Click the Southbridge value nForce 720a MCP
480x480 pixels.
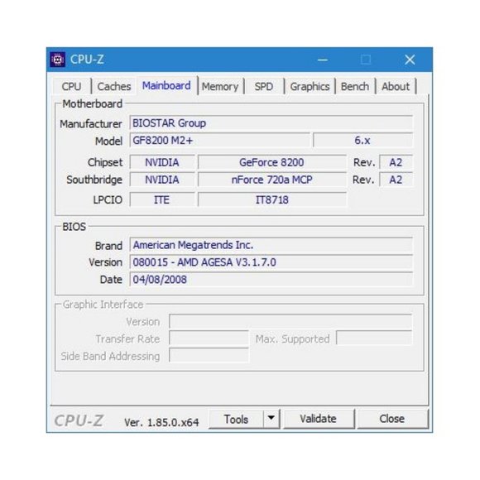click(271, 180)
